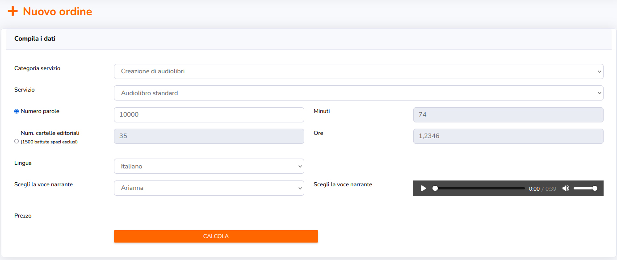
Task: Click the audio time display 0:00 / 0:39
Action: (542, 189)
